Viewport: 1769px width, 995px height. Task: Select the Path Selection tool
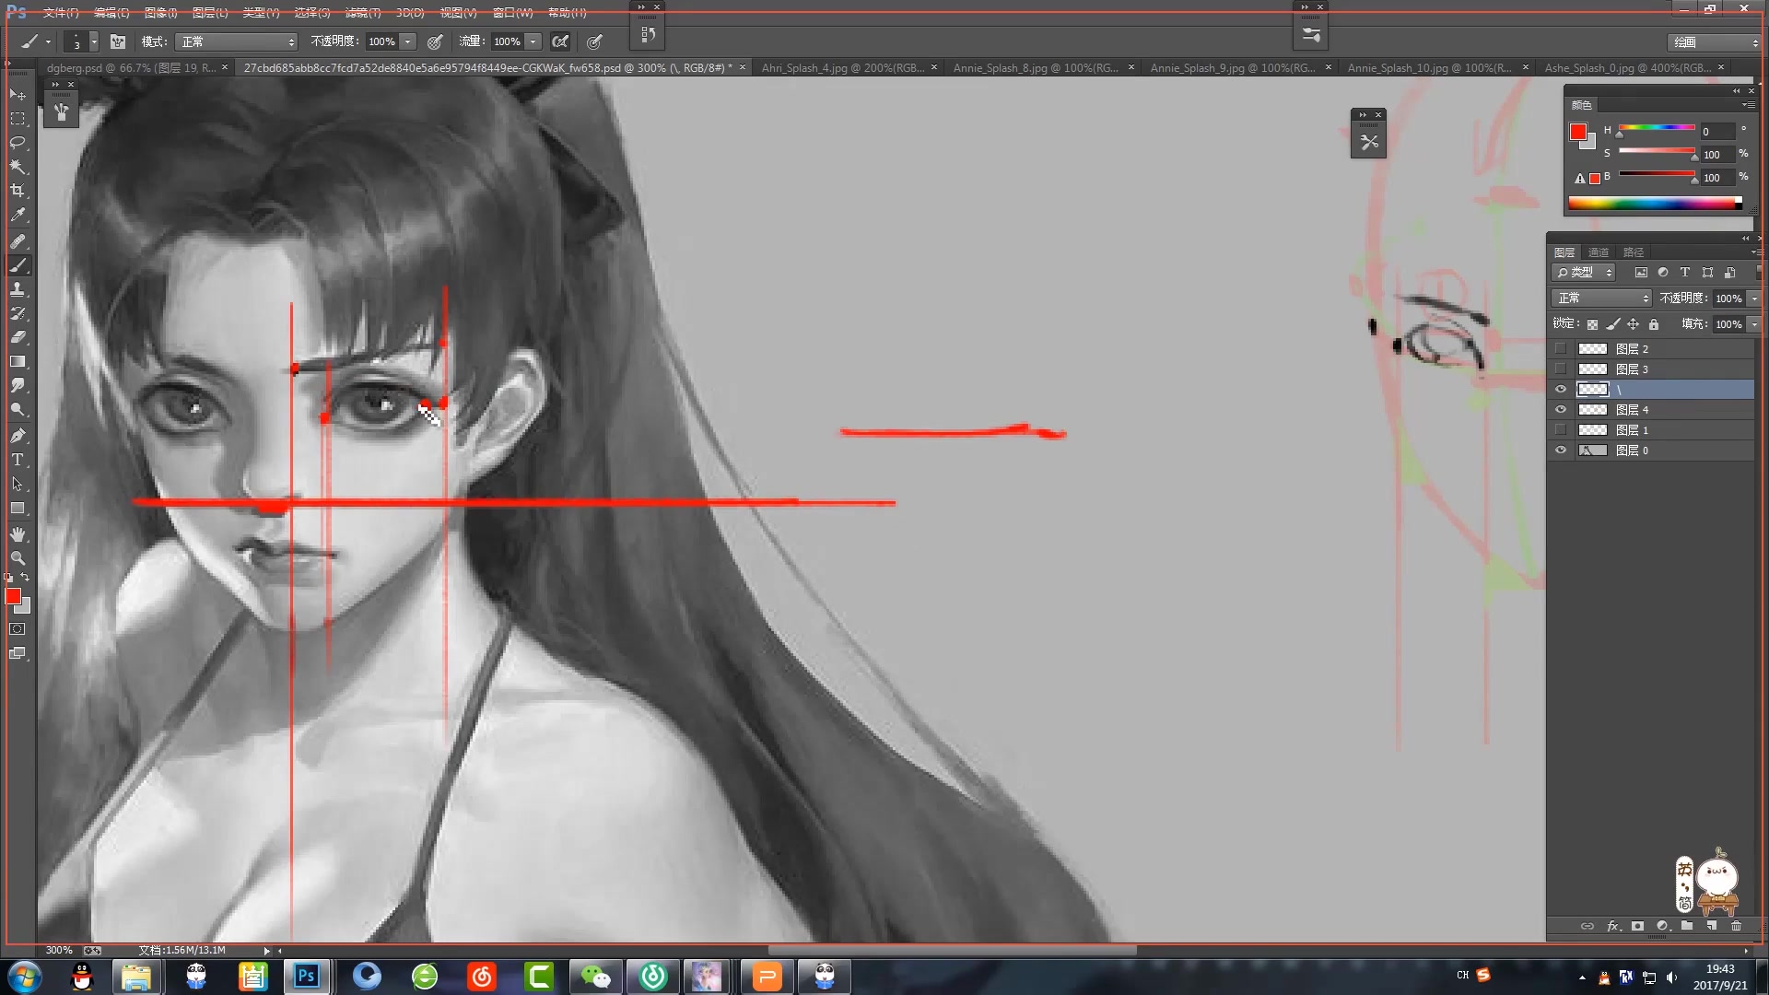(18, 484)
